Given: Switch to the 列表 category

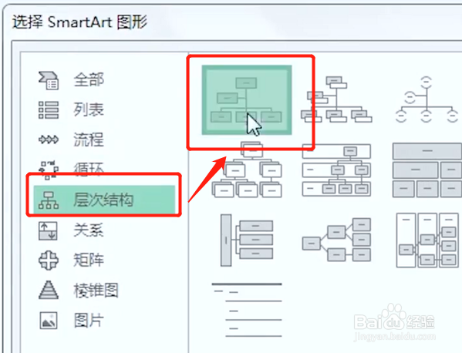Looking at the screenshot, I should pyautogui.click(x=89, y=109).
